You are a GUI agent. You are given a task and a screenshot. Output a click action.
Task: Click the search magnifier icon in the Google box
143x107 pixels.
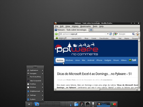(133, 34)
